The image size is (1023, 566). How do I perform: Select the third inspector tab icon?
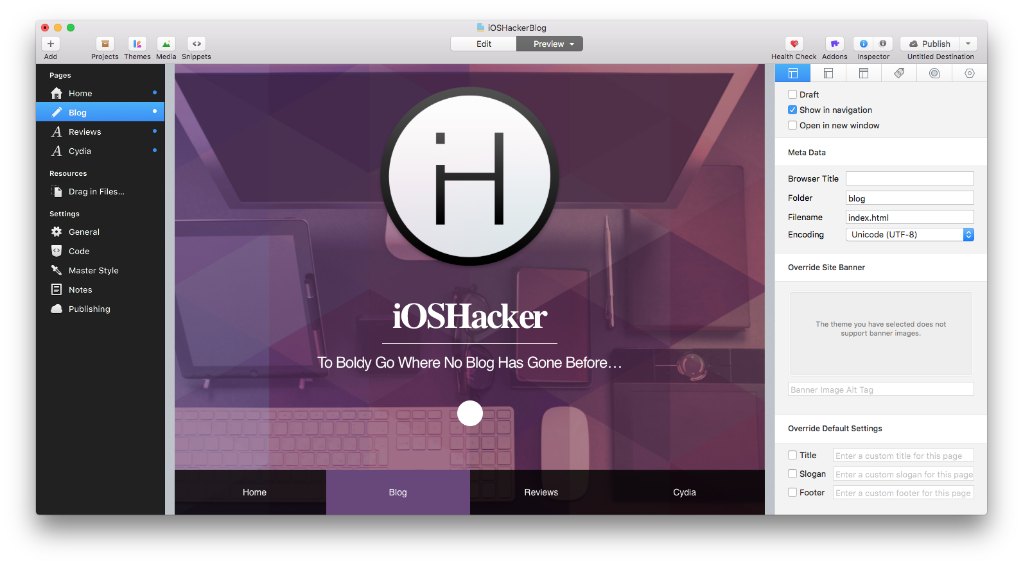coord(864,73)
